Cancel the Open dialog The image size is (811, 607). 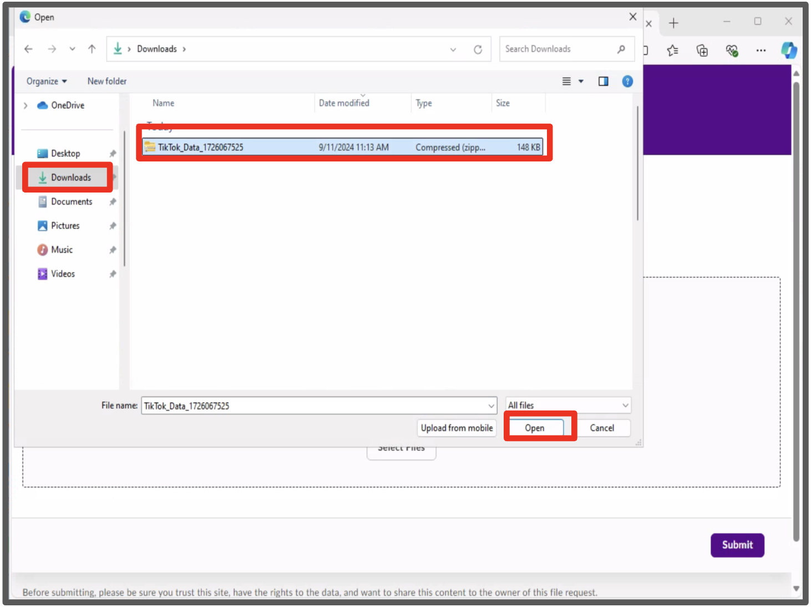tap(602, 428)
